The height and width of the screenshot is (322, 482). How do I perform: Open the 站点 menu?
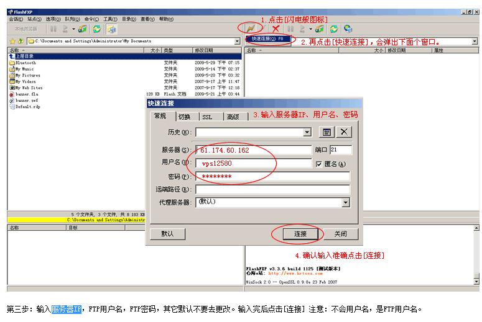coord(34,19)
